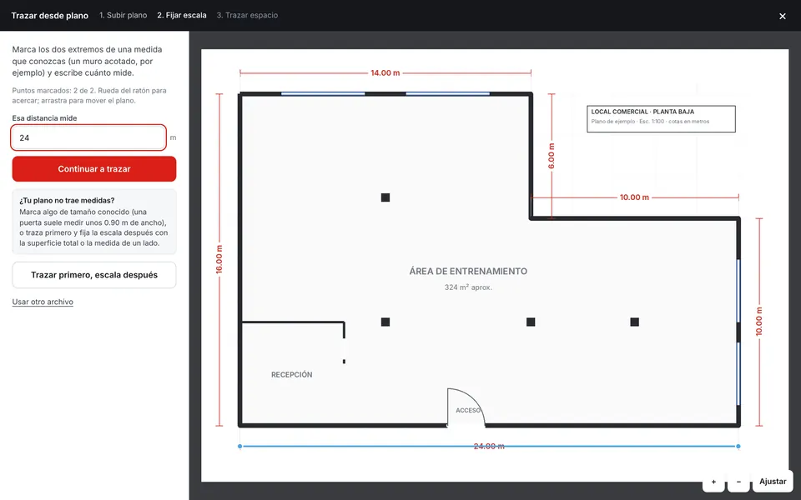Go to step 1. Subir plano

123,15
